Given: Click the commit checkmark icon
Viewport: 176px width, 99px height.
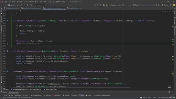Looking at the screenshot, I should point(24,5).
